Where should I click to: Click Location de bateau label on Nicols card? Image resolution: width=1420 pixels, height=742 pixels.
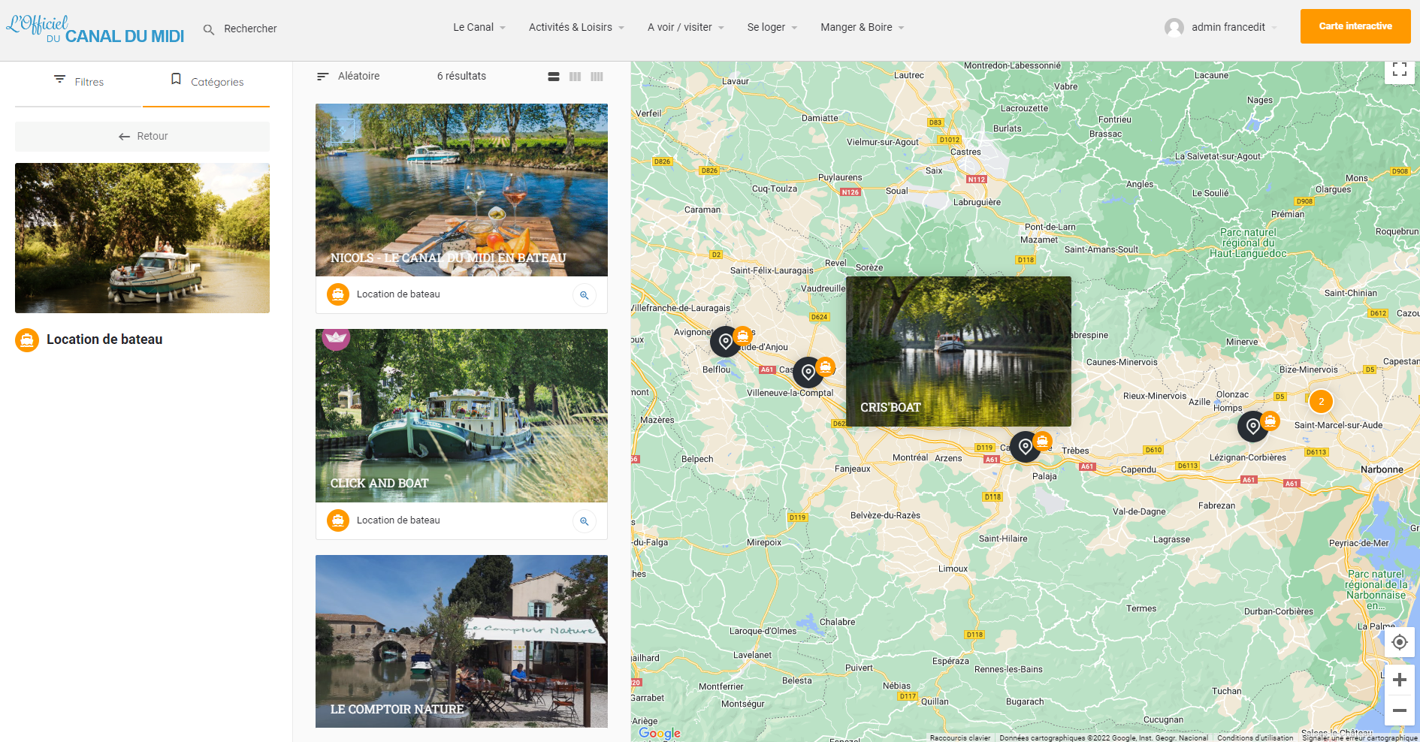click(398, 294)
